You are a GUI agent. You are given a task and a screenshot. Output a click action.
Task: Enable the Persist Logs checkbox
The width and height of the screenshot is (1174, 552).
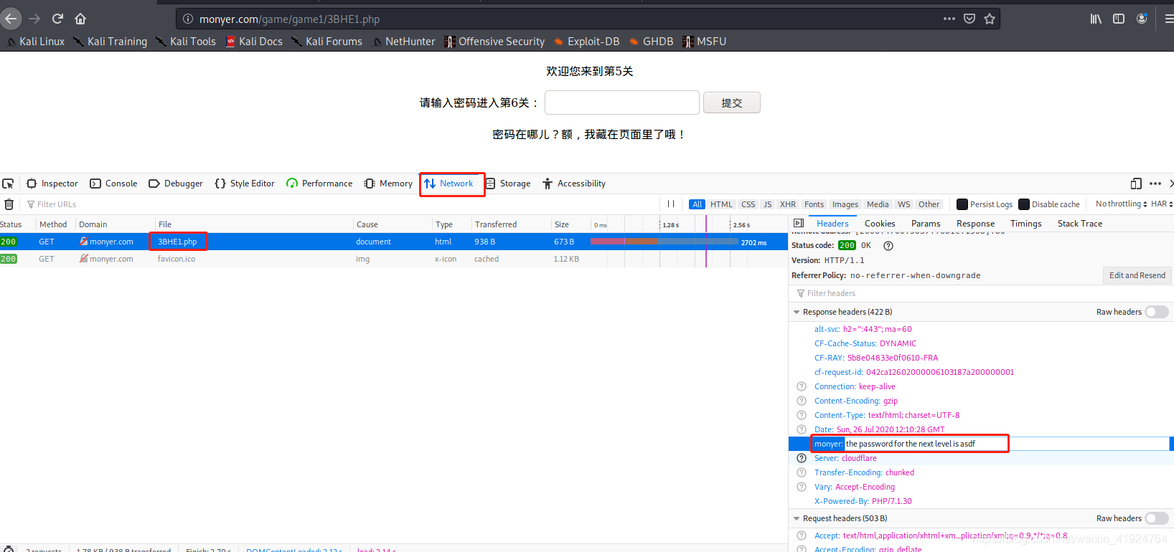[962, 204]
